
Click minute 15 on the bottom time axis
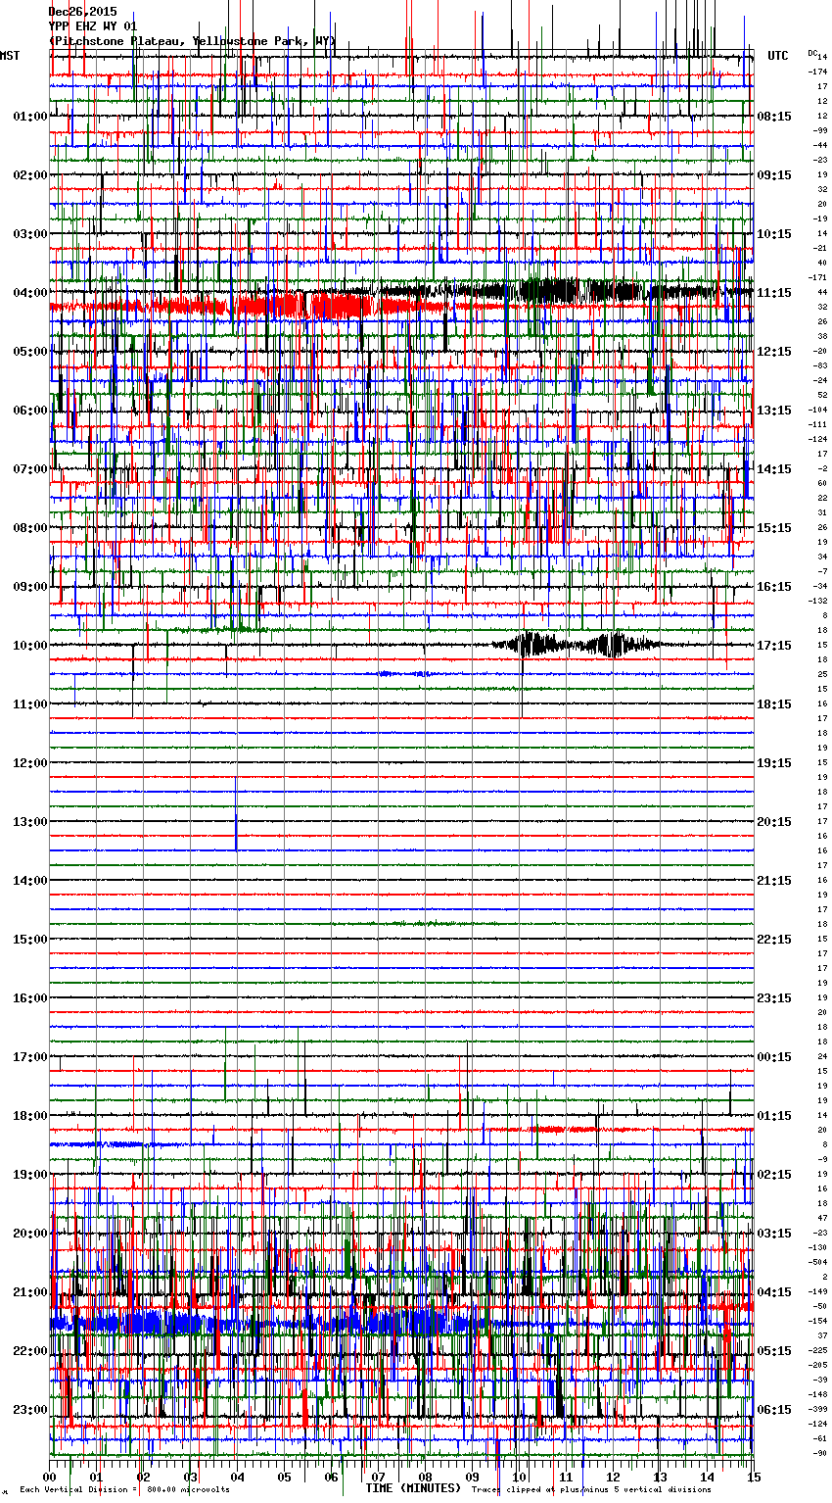point(753,1477)
